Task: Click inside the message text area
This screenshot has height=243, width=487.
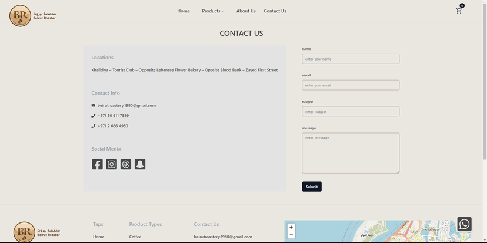Action: [351, 153]
